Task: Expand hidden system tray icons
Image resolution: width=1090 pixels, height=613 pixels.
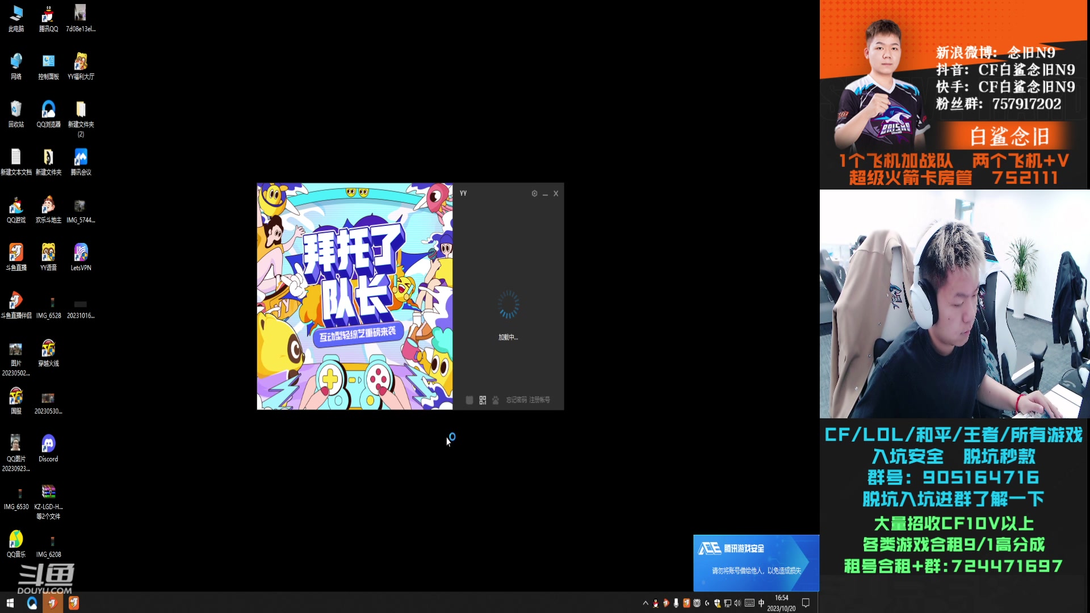Action: (x=645, y=603)
